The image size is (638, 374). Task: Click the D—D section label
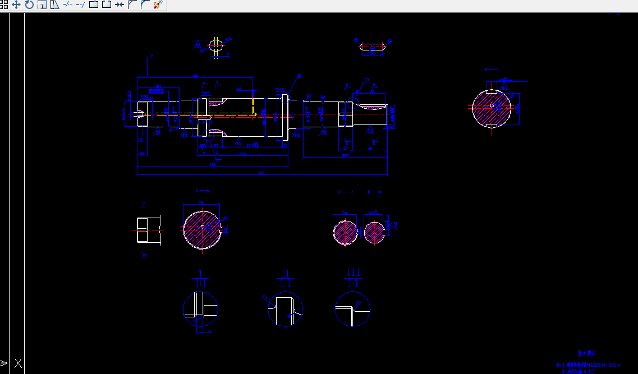pyautogui.click(x=375, y=192)
